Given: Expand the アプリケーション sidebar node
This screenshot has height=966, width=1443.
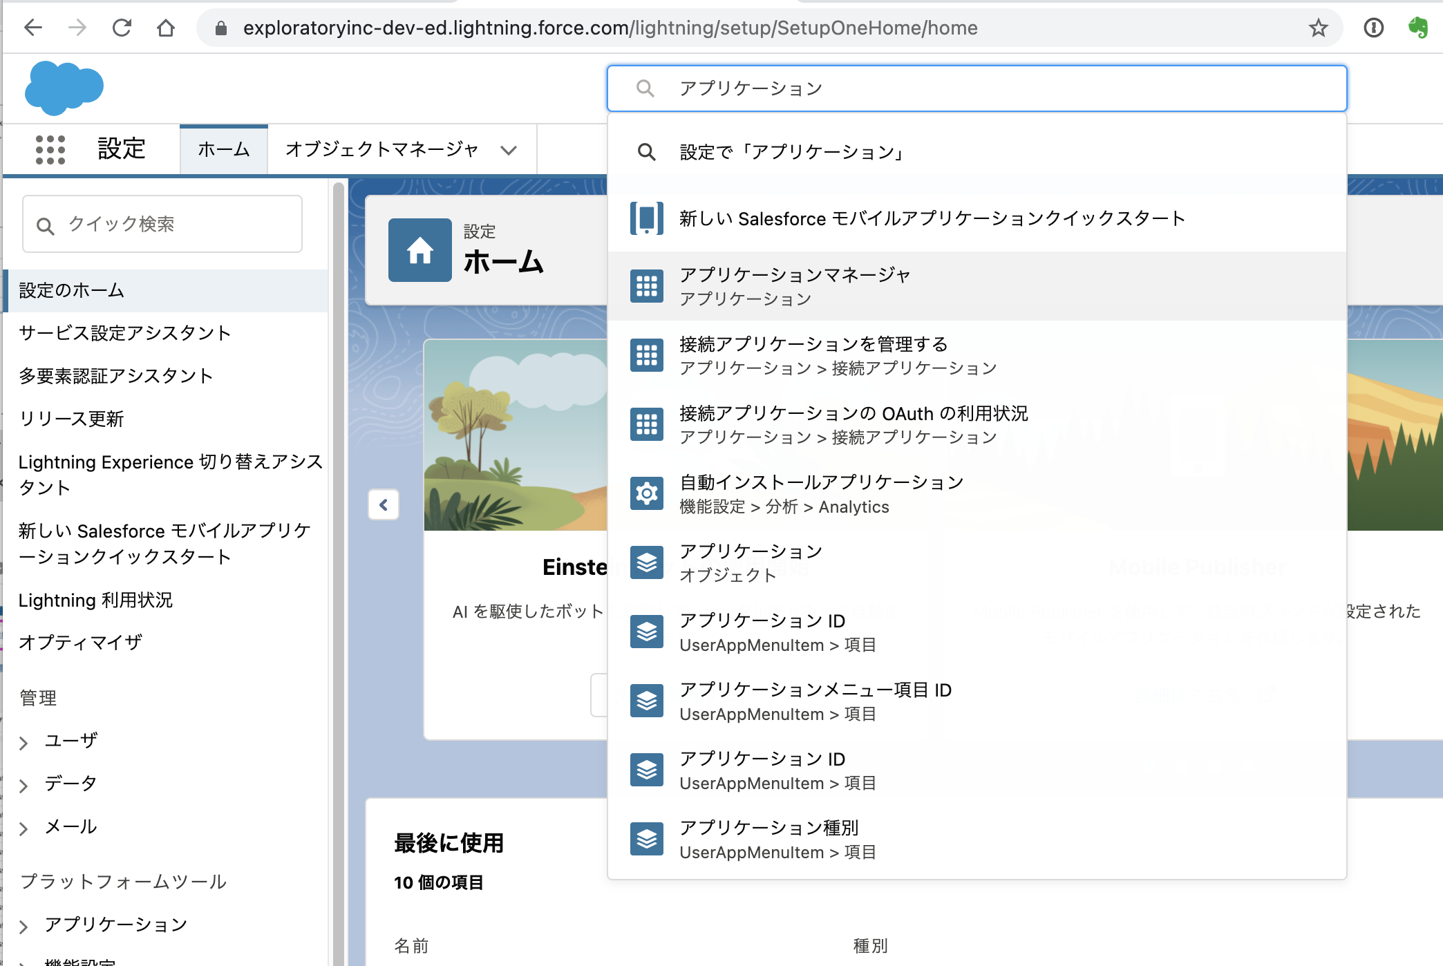Looking at the screenshot, I should 23,927.
